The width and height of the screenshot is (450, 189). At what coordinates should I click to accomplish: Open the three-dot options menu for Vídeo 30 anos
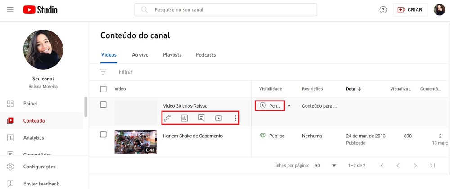236,118
